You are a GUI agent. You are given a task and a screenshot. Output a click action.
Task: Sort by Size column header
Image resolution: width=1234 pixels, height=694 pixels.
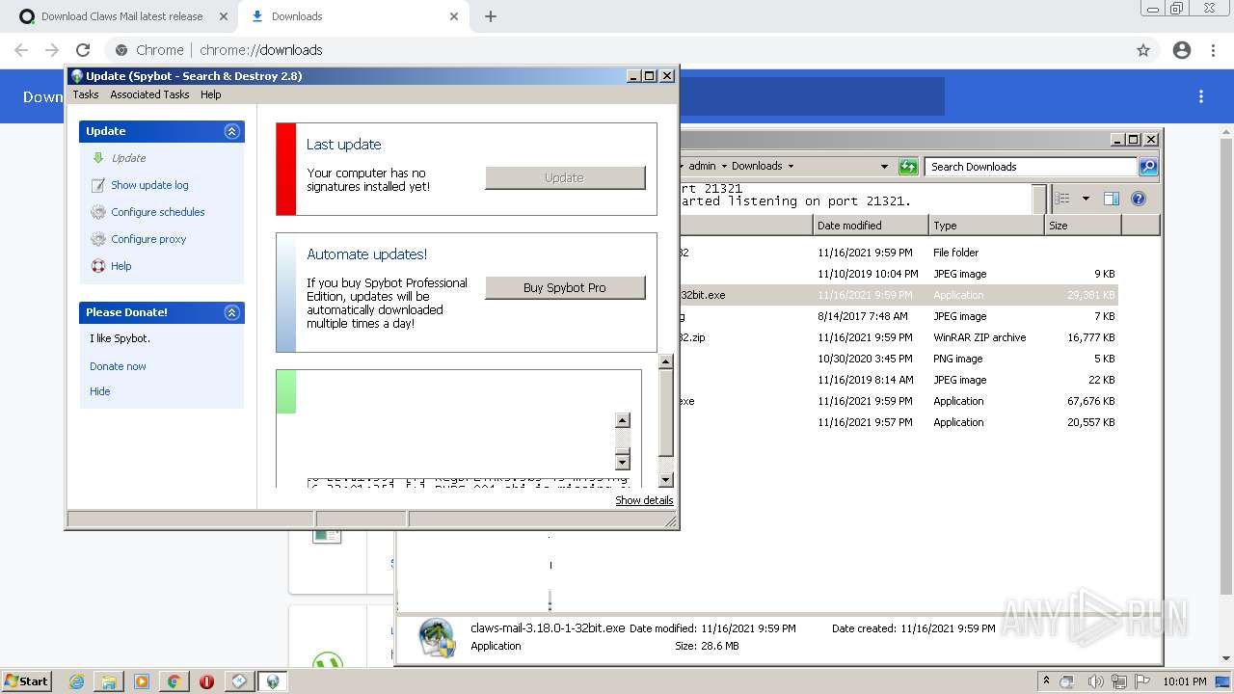pyautogui.click(x=1083, y=226)
